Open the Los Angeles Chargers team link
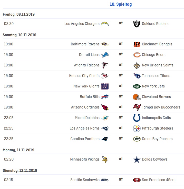The image size is (184, 189). (x=82, y=24)
